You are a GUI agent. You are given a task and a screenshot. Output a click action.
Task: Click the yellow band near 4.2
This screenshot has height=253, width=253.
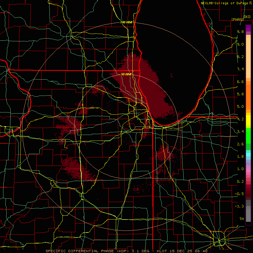tap(248, 120)
